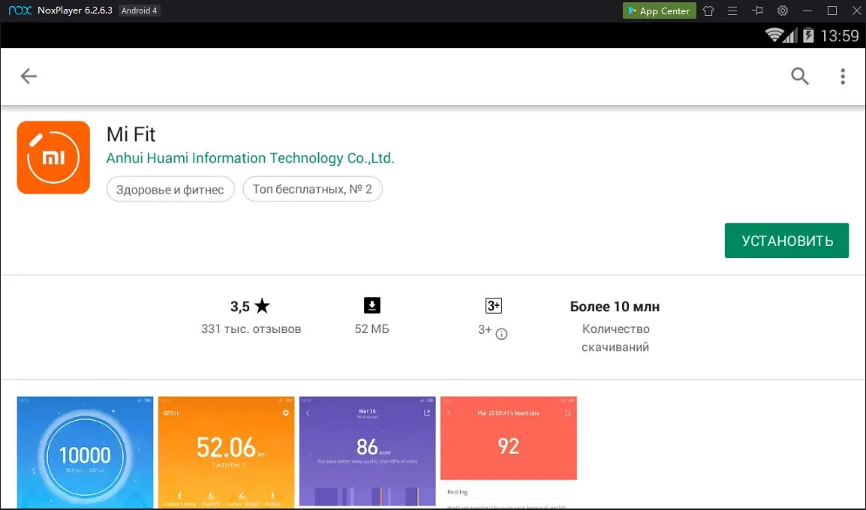Click the 331 тыс. отзывов reviews text
The width and height of the screenshot is (866, 510).
click(251, 329)
